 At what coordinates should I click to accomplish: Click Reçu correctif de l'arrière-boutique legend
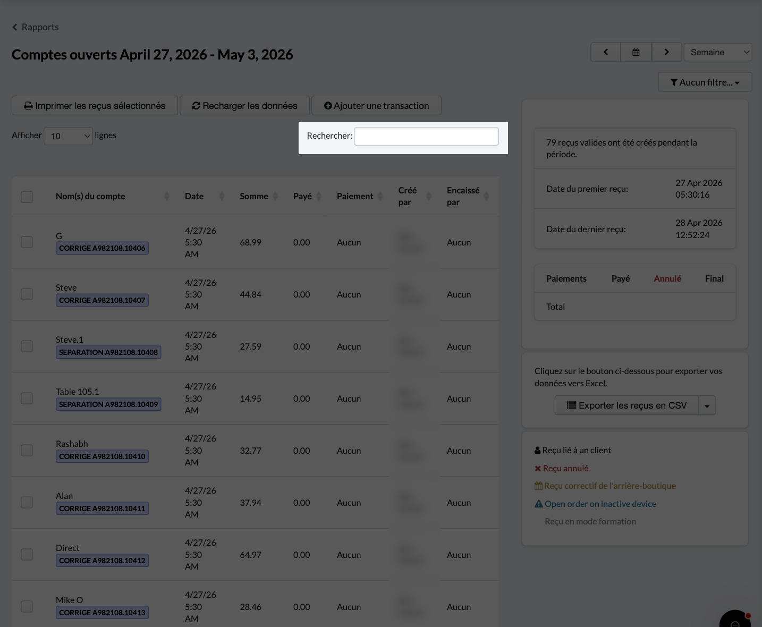point(605,486)
